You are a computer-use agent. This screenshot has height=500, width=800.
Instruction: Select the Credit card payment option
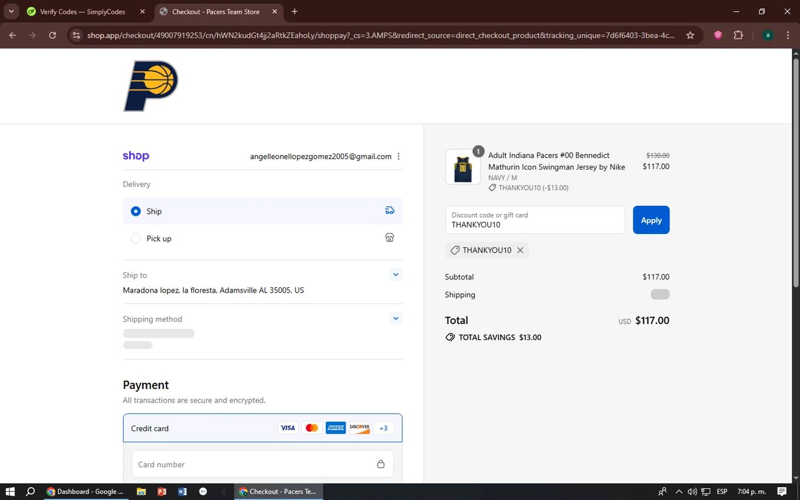click(x=262, y=428)
